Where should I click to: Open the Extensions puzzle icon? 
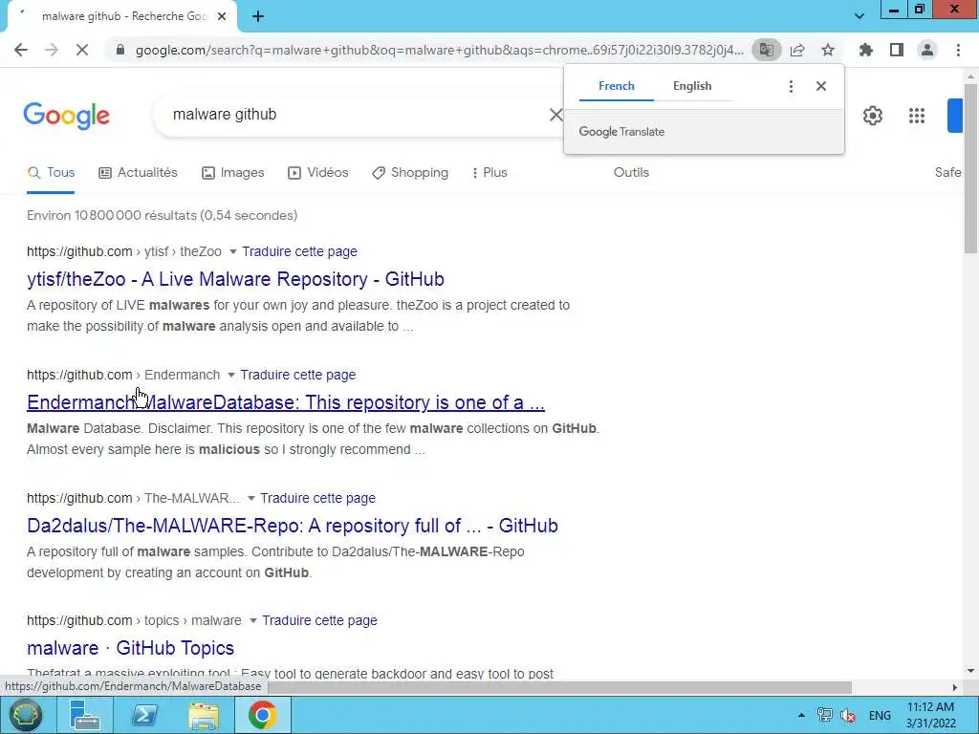[x=865, y=50]
